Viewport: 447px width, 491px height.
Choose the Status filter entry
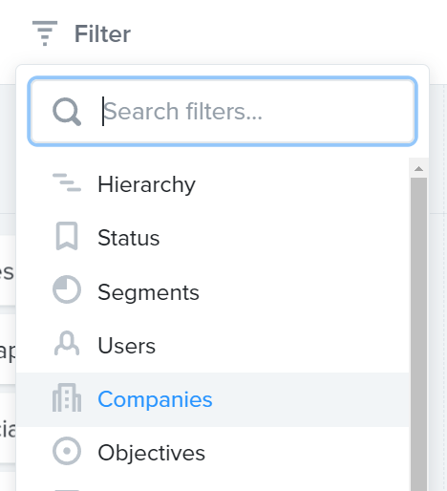pos(213,238)
